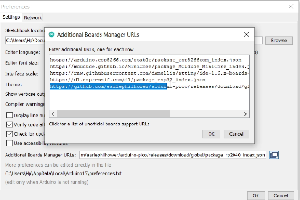Screen dimensions: 300x200
Task: Close the Preferences window
Action: (x=291, y=6)
